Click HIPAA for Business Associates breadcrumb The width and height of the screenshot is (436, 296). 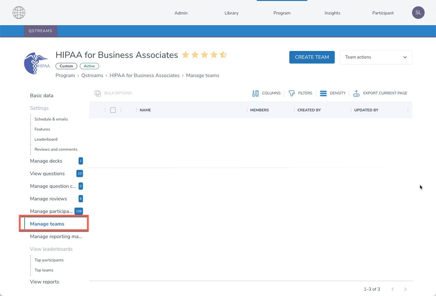point(144,75)
